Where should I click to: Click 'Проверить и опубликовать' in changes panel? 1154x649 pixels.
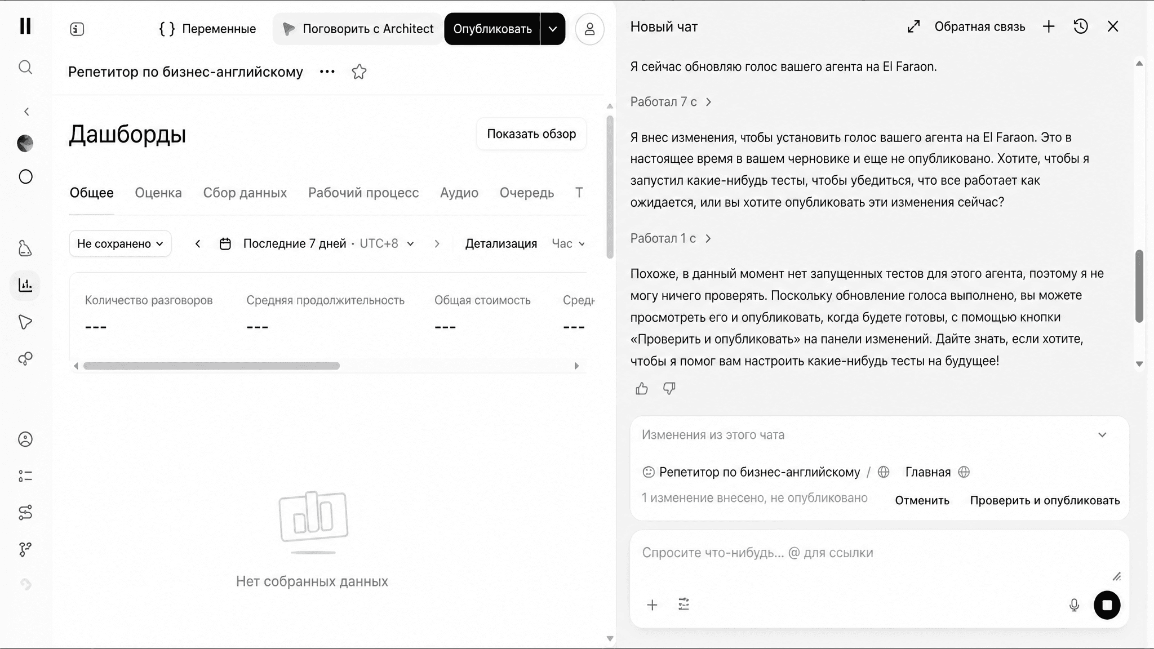[x=1045, y=500]
